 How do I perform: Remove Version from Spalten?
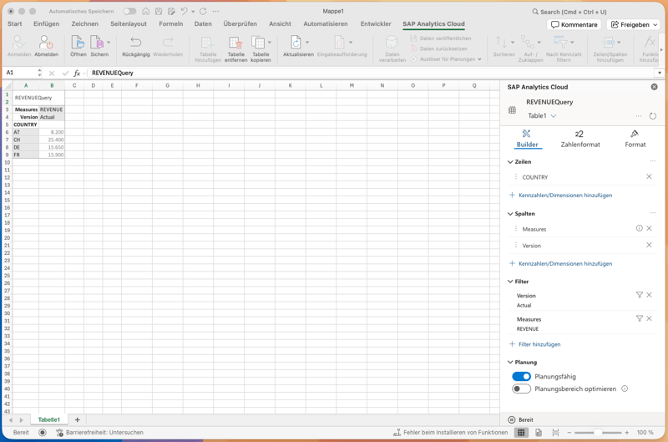click(649, 245)
